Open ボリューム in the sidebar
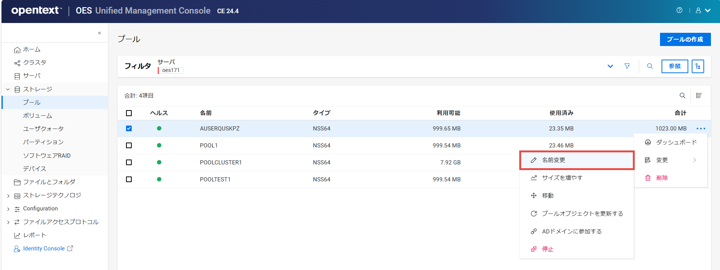The image size is (720, 270). point(37,116)
